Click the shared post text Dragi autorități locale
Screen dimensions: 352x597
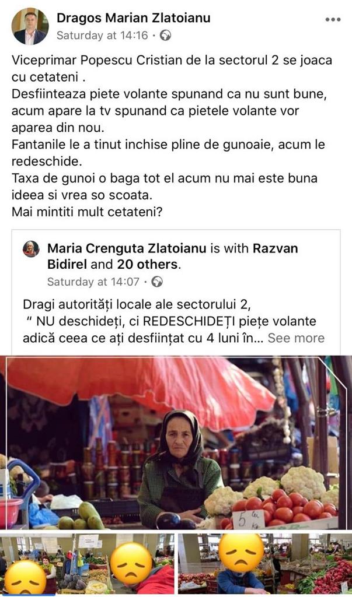(173, 321)
